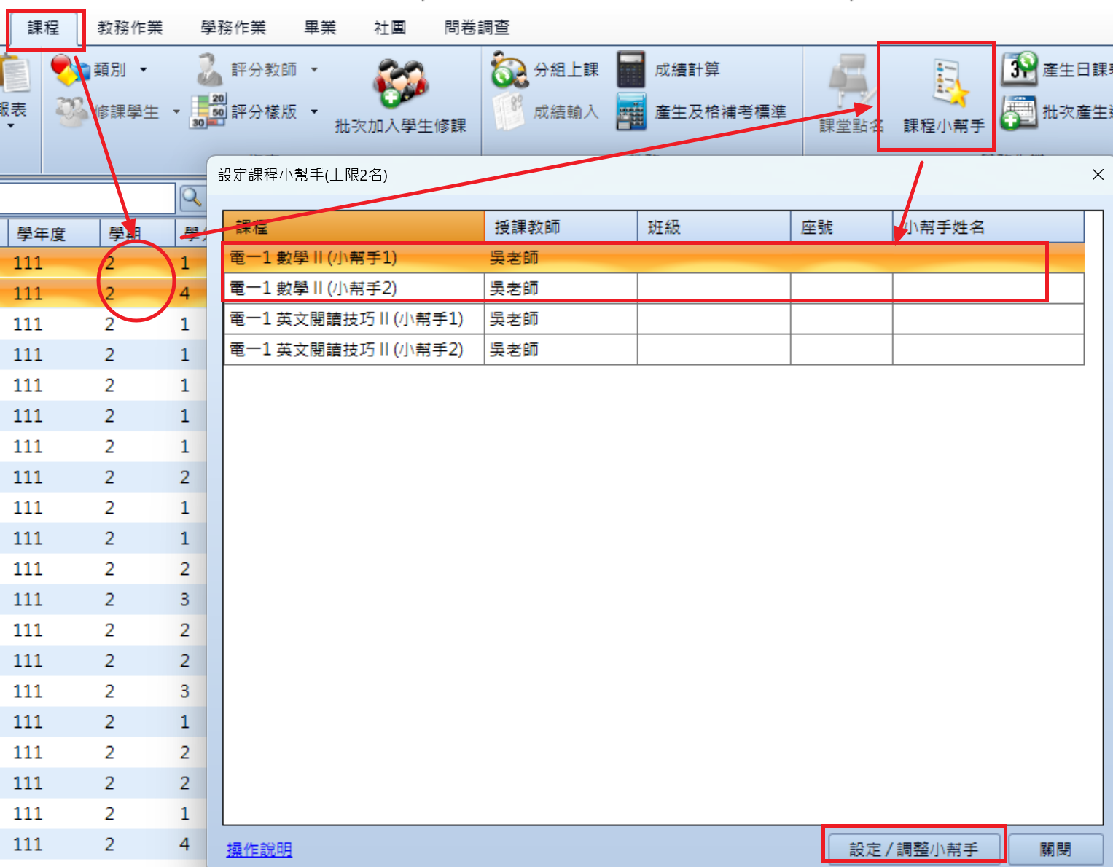Click the 班級 column header
This screenshot has height=867, width=1113.
coord(714,227)
